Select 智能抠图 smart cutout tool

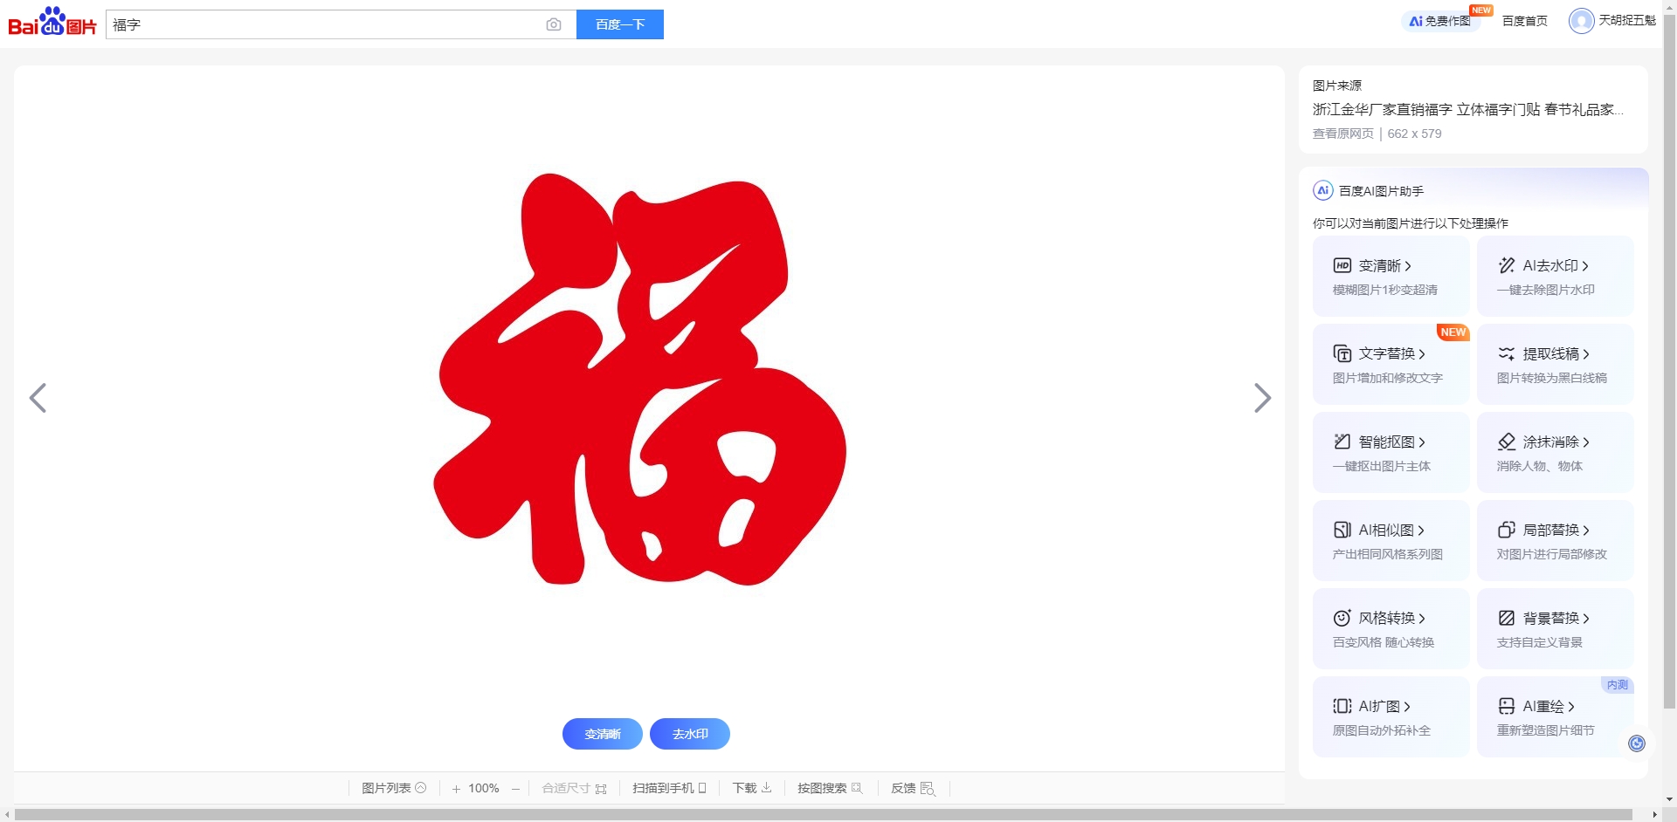(1390, 452)
